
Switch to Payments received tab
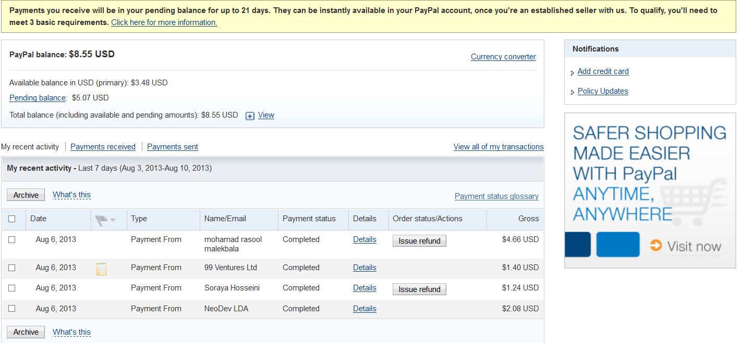point(103,147)
